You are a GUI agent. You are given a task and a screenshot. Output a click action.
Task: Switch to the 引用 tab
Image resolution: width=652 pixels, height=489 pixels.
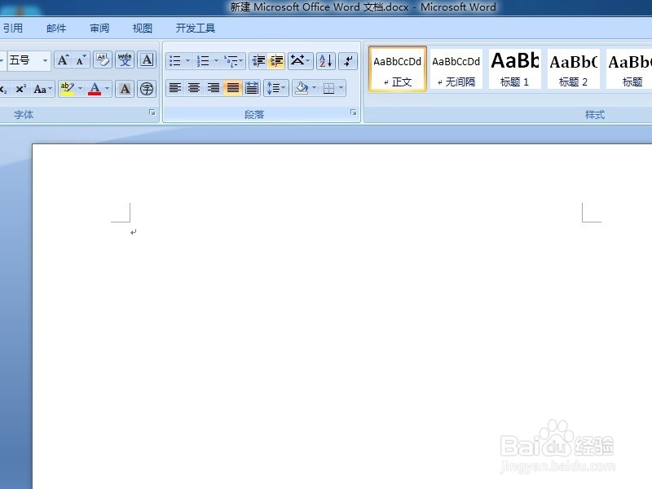pyautogui.click(x=13, y=29)
